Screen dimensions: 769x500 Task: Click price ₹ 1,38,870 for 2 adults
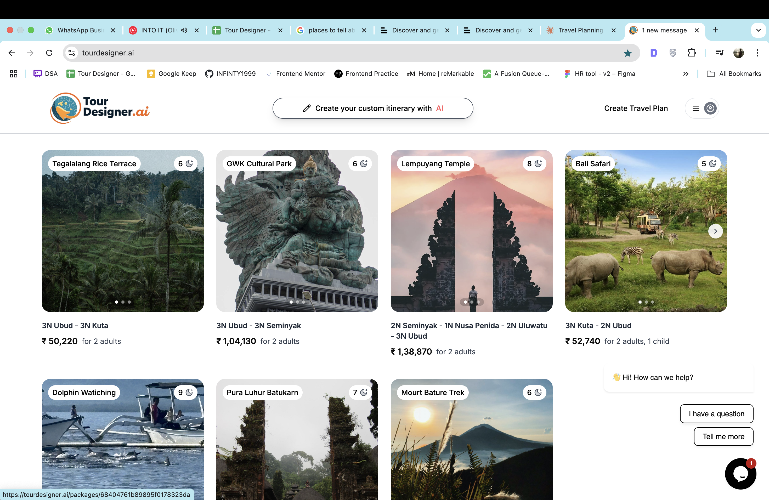[x=433, y=352]
